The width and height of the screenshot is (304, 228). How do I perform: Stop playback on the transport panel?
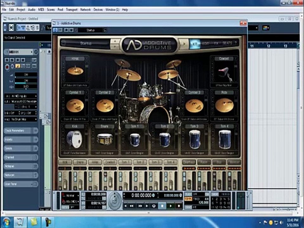tap(162, 206)
